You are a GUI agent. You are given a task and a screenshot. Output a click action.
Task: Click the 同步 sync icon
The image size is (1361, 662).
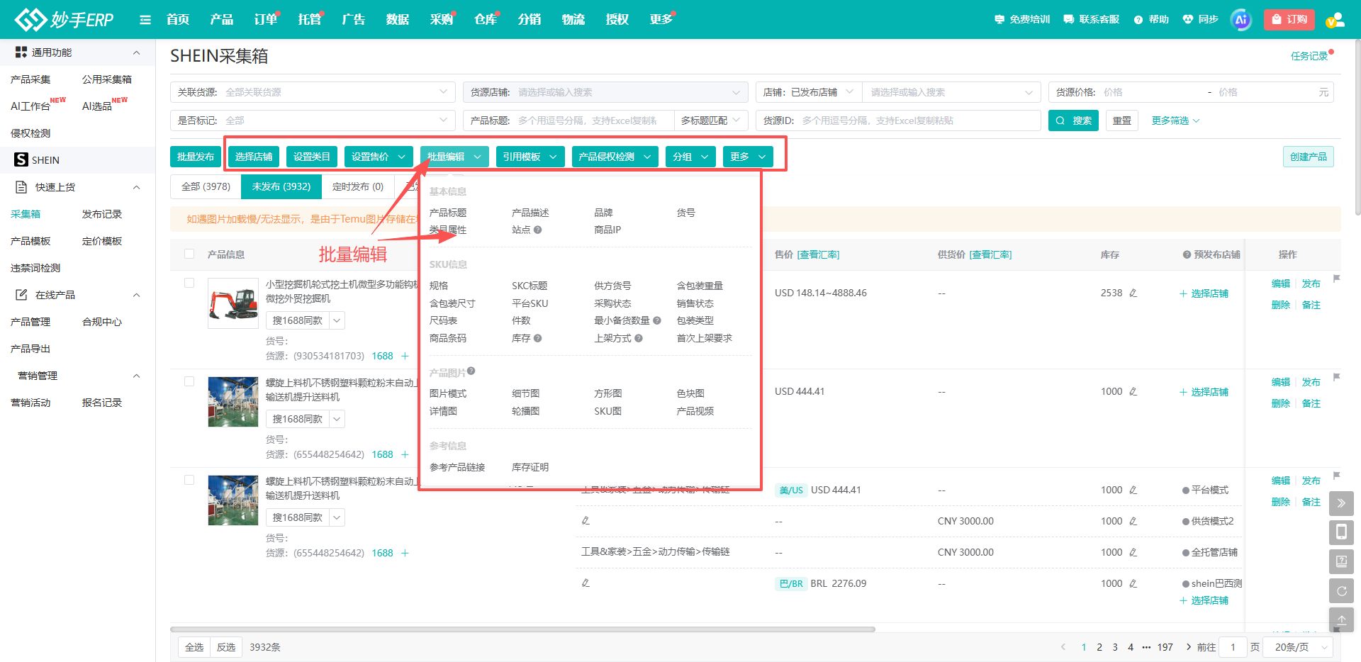click(1188, 19)
